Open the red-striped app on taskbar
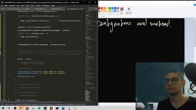 (x=27, y=108)
